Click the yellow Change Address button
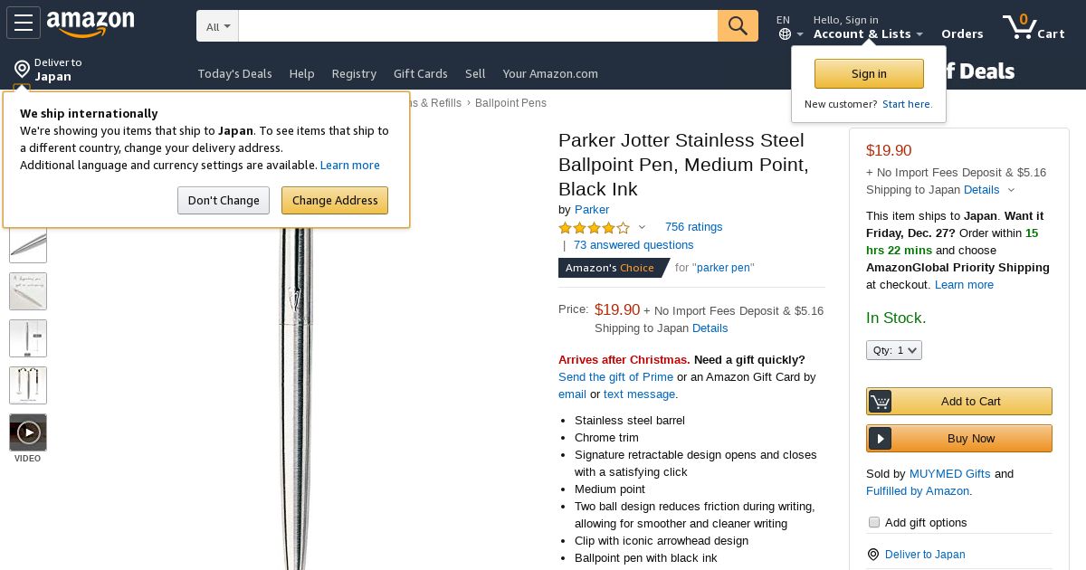This screenshot has width=1086, height=570. pos(335,200)
